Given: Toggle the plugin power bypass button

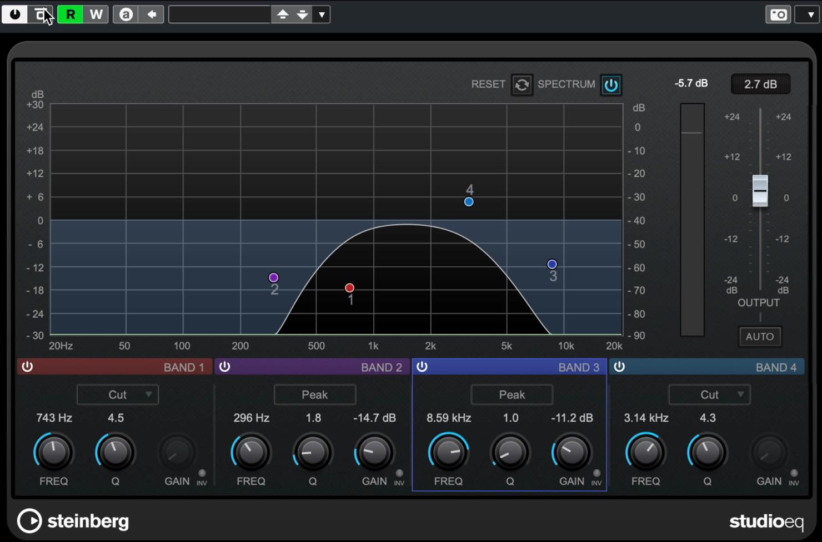Looking at the screenshot, I should [15, 14].
